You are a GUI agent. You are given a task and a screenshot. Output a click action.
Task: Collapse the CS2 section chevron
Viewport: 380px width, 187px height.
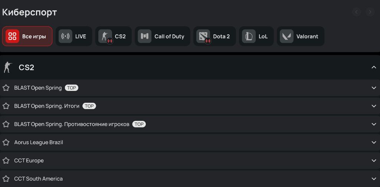tap(374, 68)
